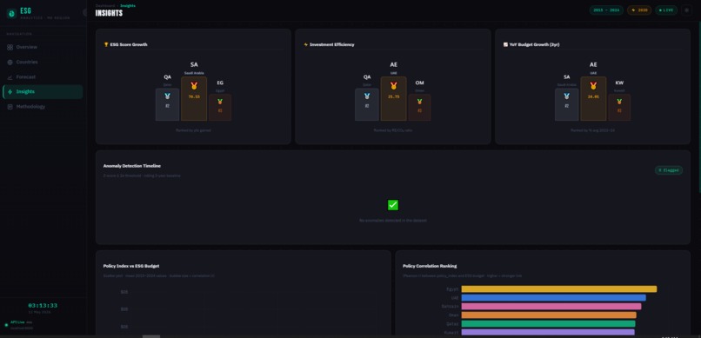Click the Egypt label in the correlation ranking
This screenshot has width=701, height=338.
click(x=452, y=289)
